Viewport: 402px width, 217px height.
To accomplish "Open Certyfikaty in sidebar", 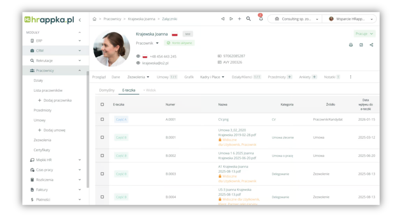I will pos(42,150).
